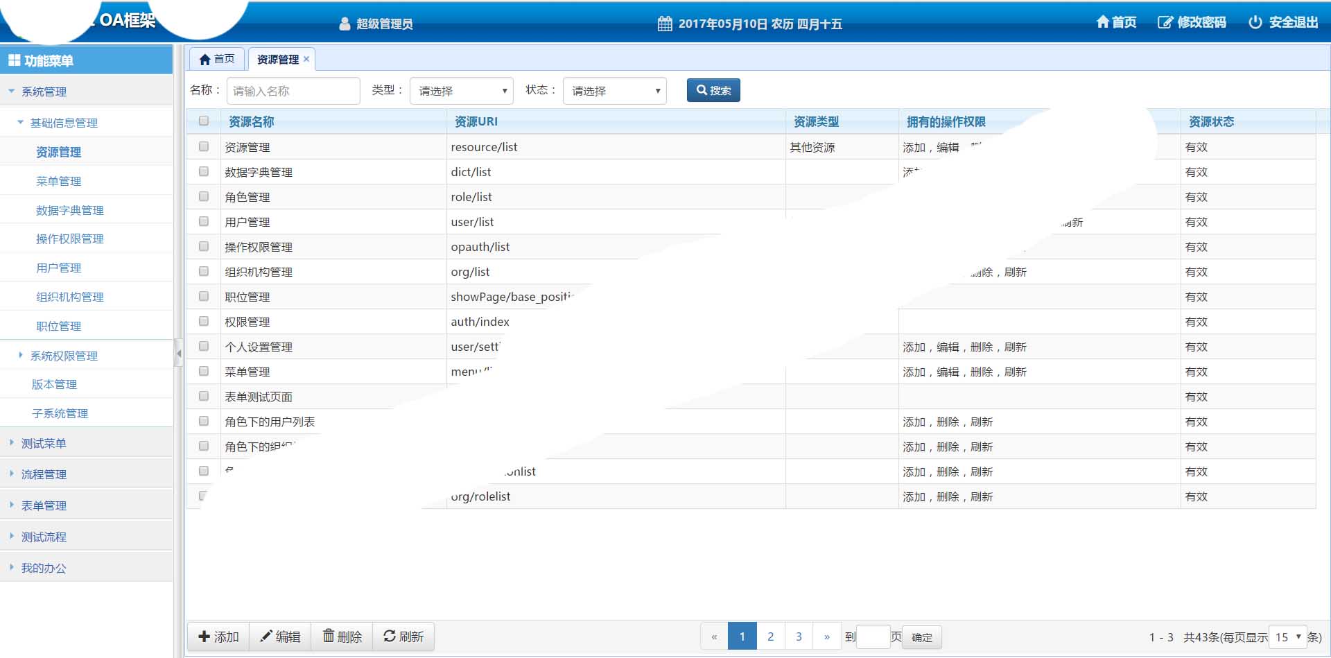This screenshot has width=1331, height=658.
Task: Open 菜单管理 in the sidebar
Action: 59,181
